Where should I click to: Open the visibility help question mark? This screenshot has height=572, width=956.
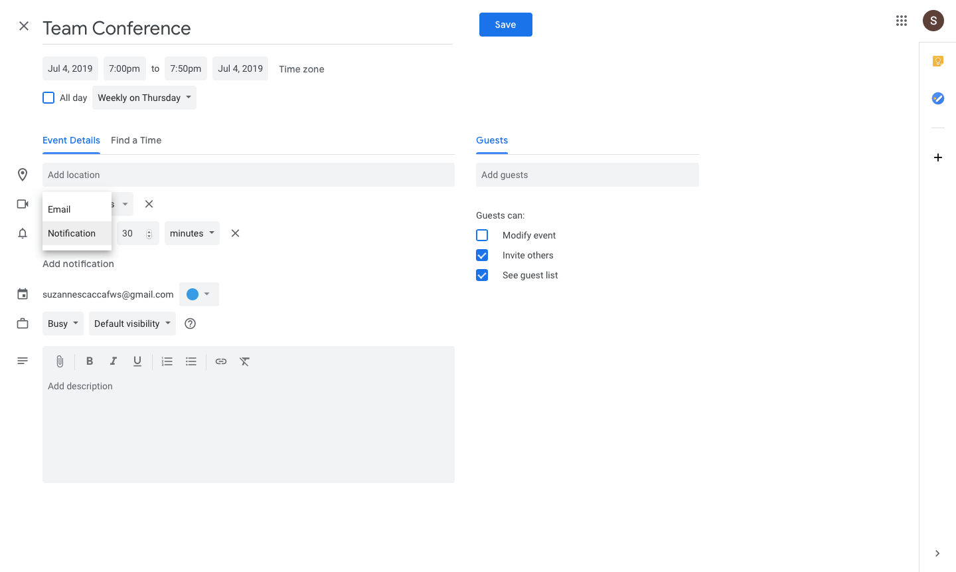191,324
